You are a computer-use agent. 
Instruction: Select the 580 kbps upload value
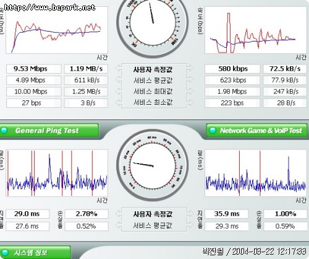pyautogui.click(x=232, y=69)
